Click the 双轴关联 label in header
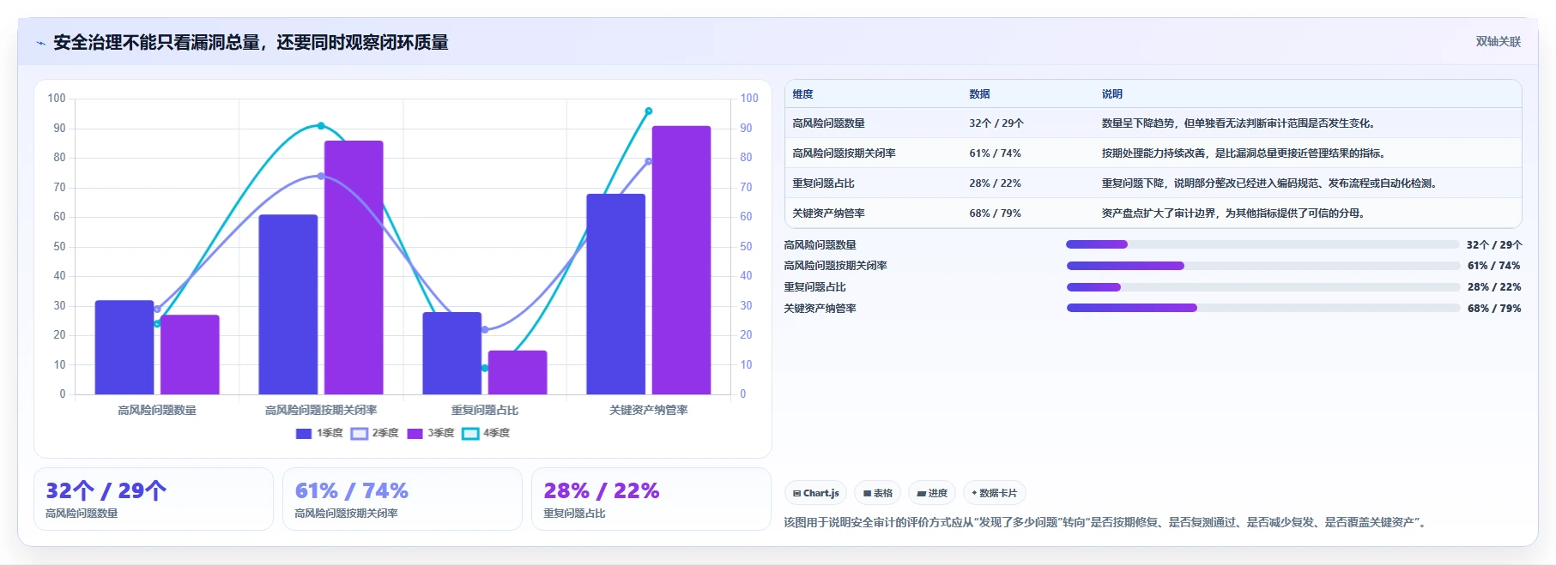The height and width of the screenshot is (565, 1556). pyautogui.click(x=1498, y=41)
